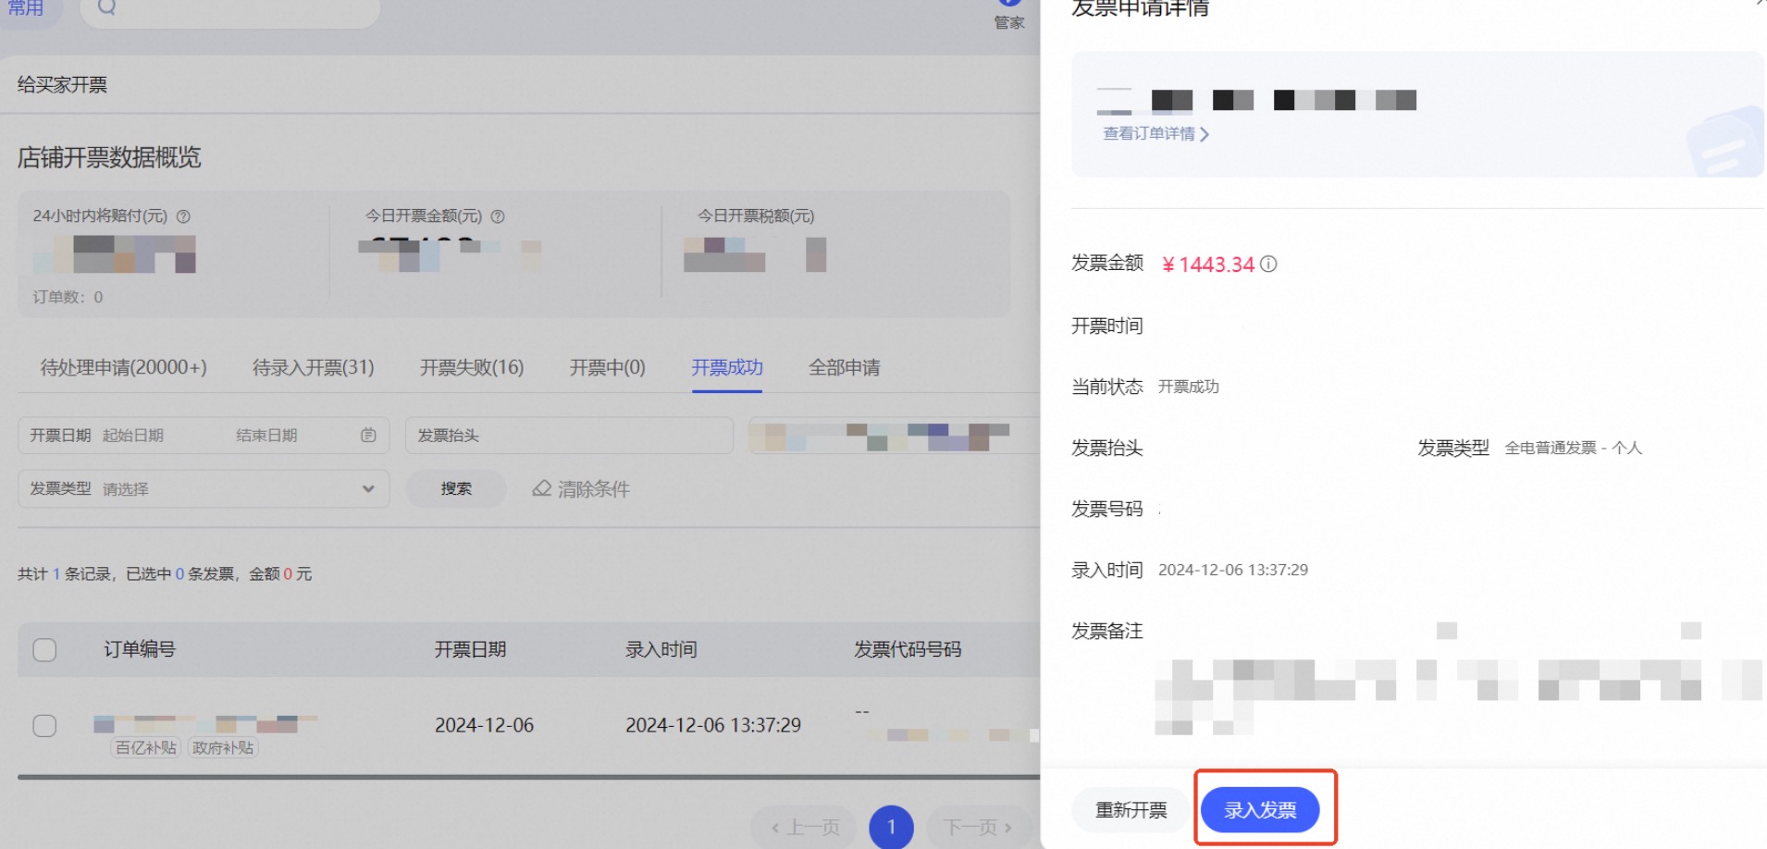Click the horizontal scrollbar under the table
Image resolution: width=1767 pixels, height=849 pixels.
529,777
